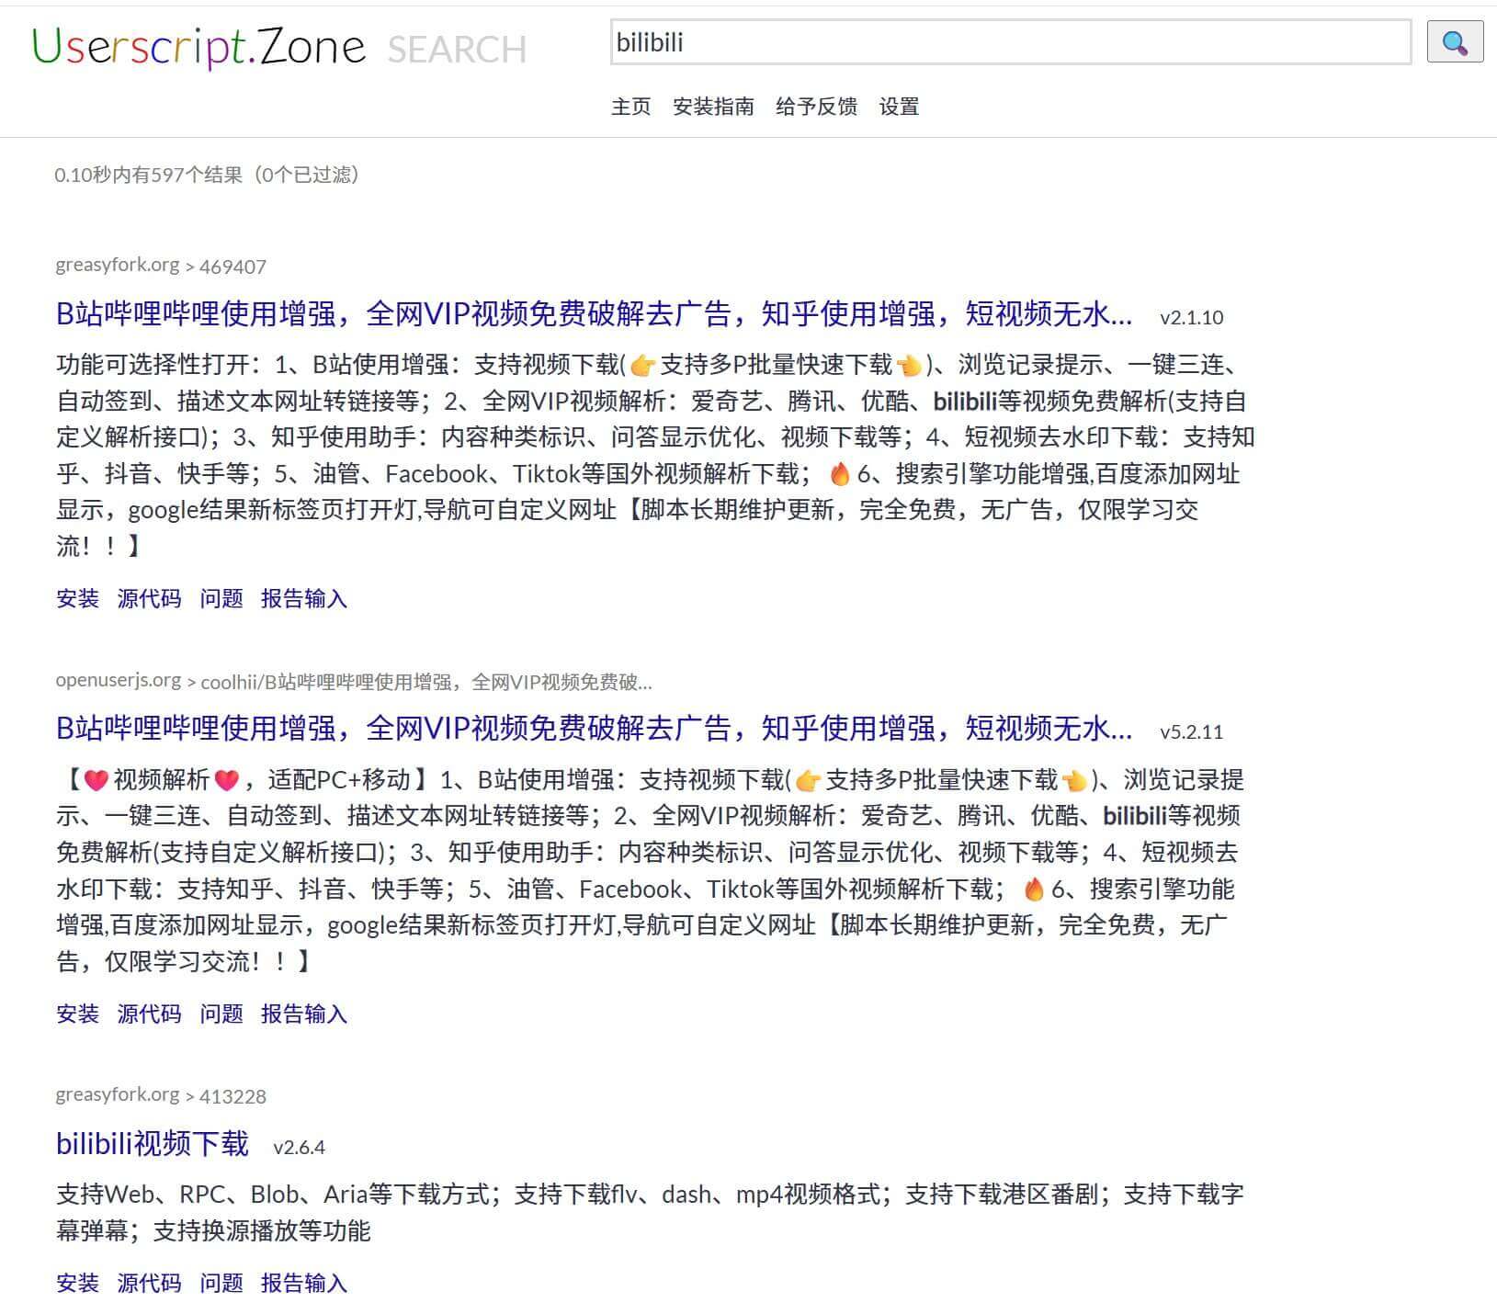
Task: Click 问题 under the first result
Action: click(221, 599)
